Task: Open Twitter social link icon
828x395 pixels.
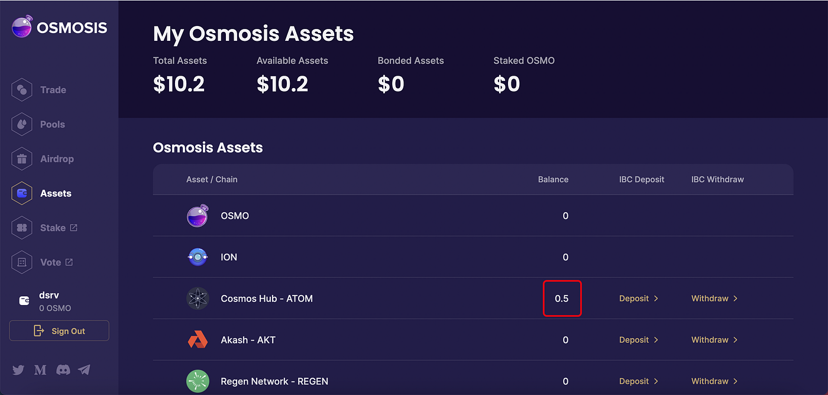Action: click(x=18, y=370)
